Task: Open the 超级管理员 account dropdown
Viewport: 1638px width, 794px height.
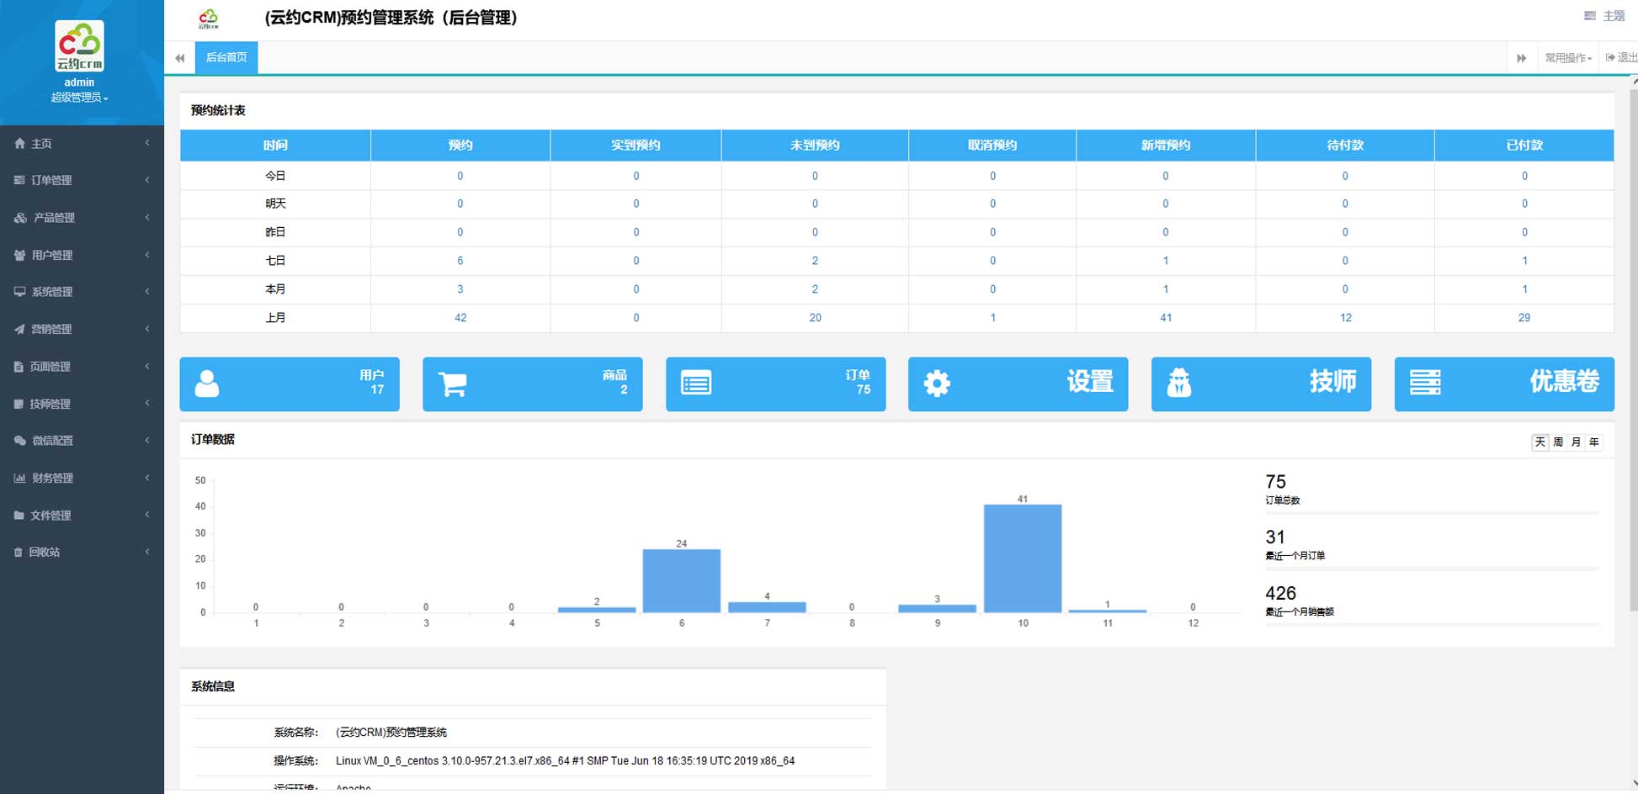Action: [79, 98]
